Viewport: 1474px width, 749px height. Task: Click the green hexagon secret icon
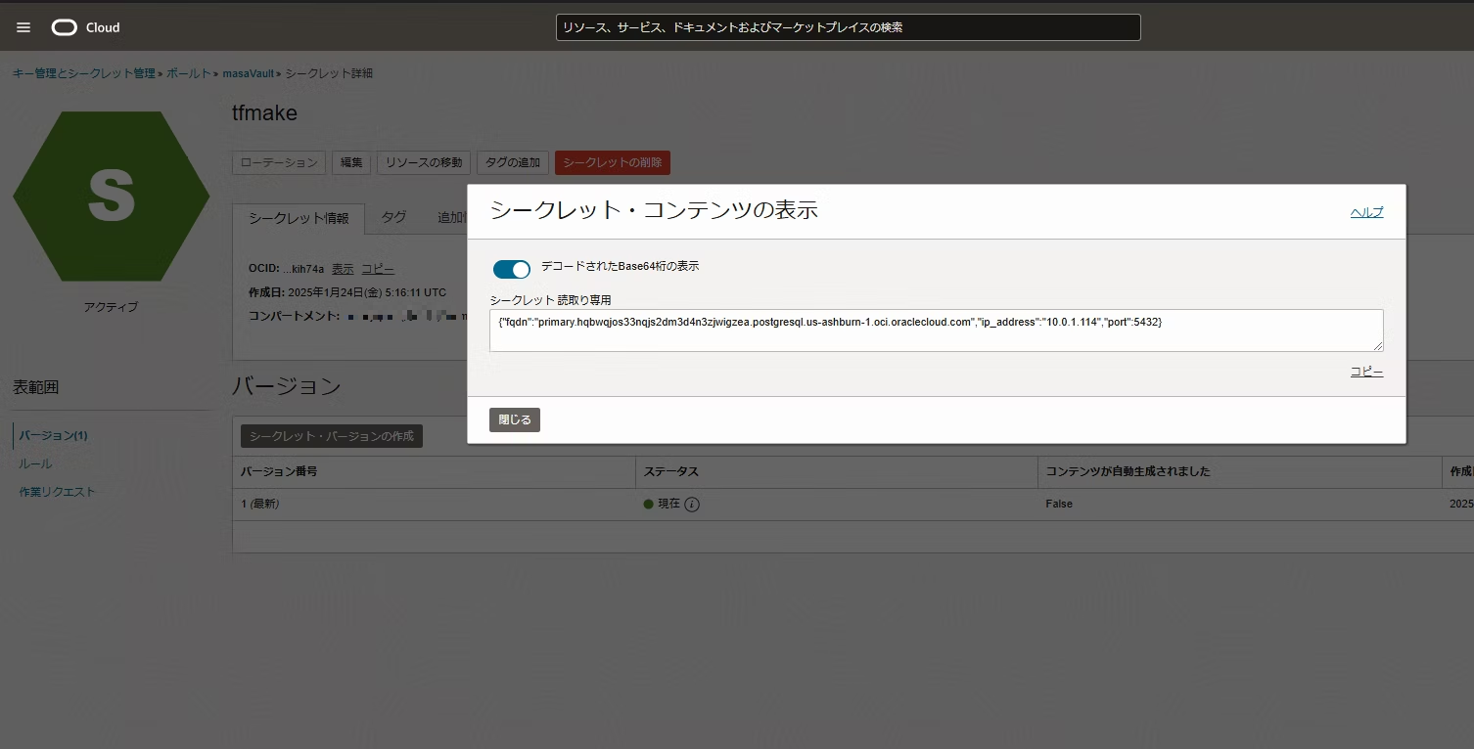(112, 196)
